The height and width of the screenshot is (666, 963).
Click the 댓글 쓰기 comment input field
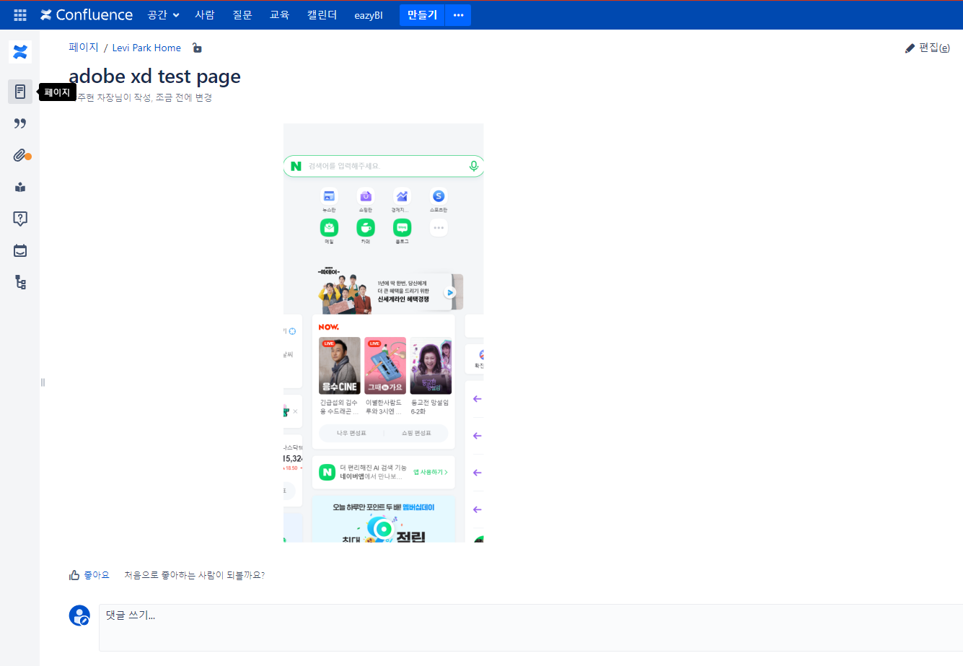tap(531, 628)
